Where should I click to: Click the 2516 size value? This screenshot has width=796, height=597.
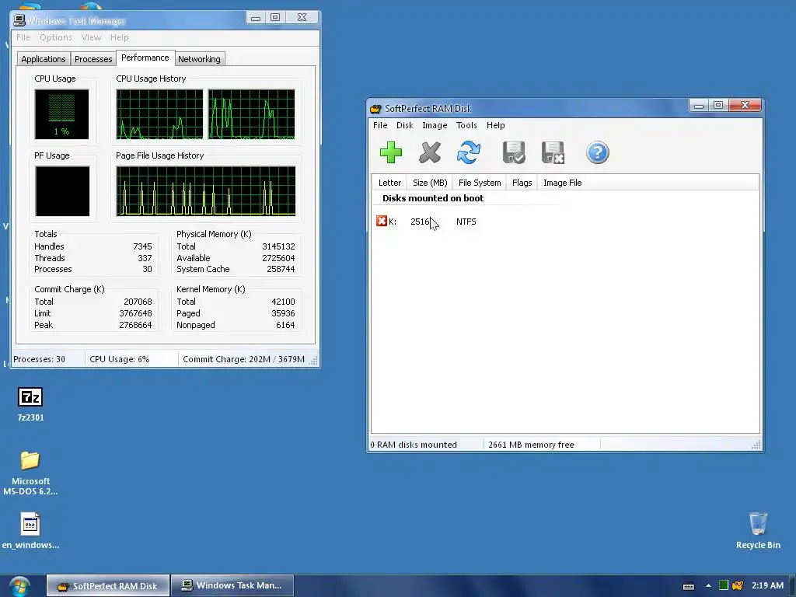point(420,222)
